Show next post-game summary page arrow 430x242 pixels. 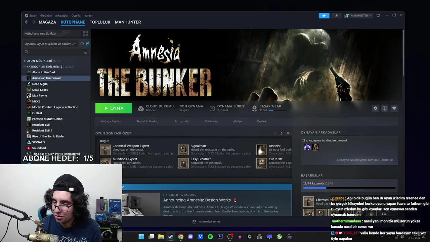[x=282, y=133]
